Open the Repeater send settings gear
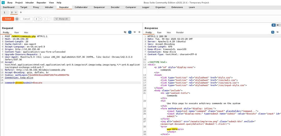The width and height of the screenshot is (281, 136). click(17, 19)
